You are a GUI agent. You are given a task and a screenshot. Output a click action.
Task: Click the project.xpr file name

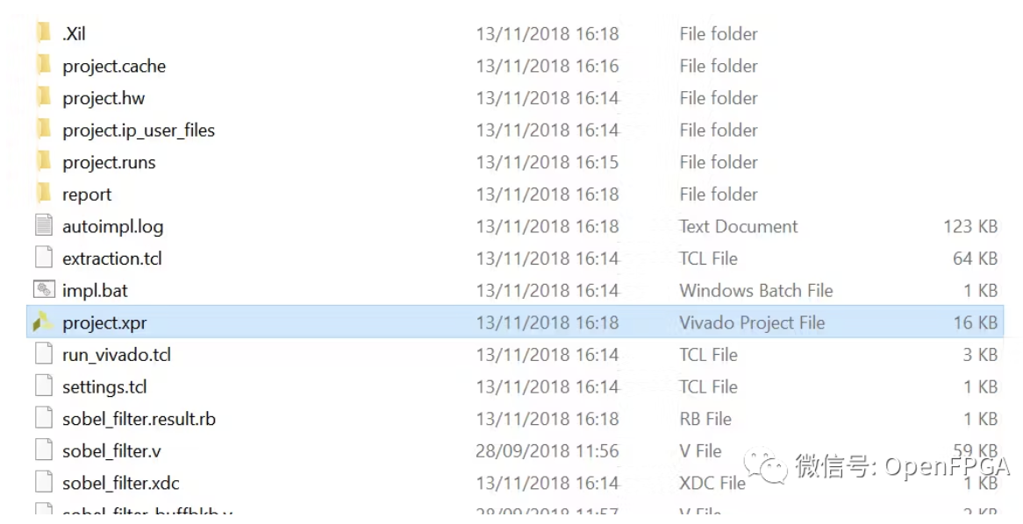[104, 322]
